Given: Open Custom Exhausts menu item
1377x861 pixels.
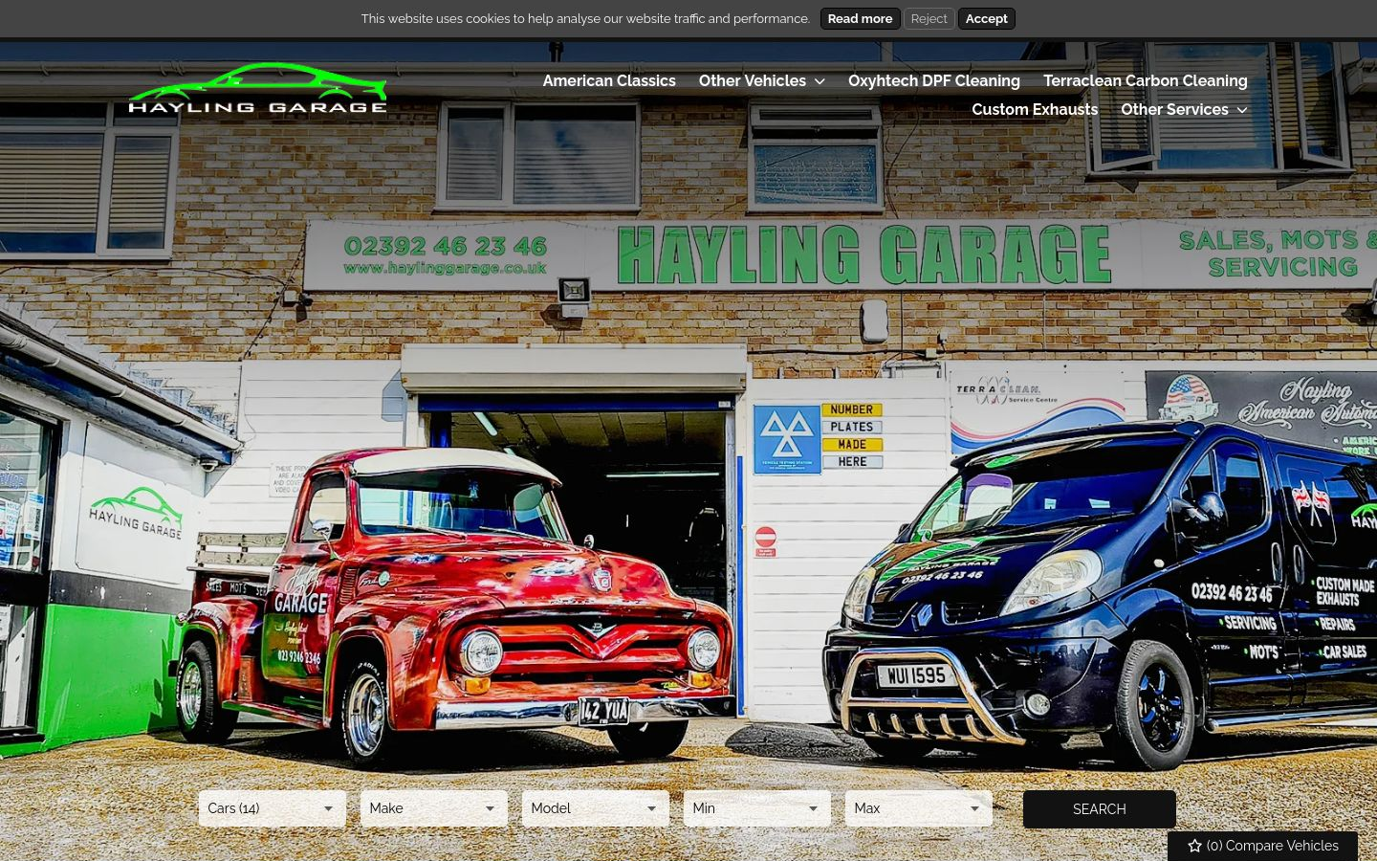Looking at the screenshot, I should click(x=1035, y=110).
